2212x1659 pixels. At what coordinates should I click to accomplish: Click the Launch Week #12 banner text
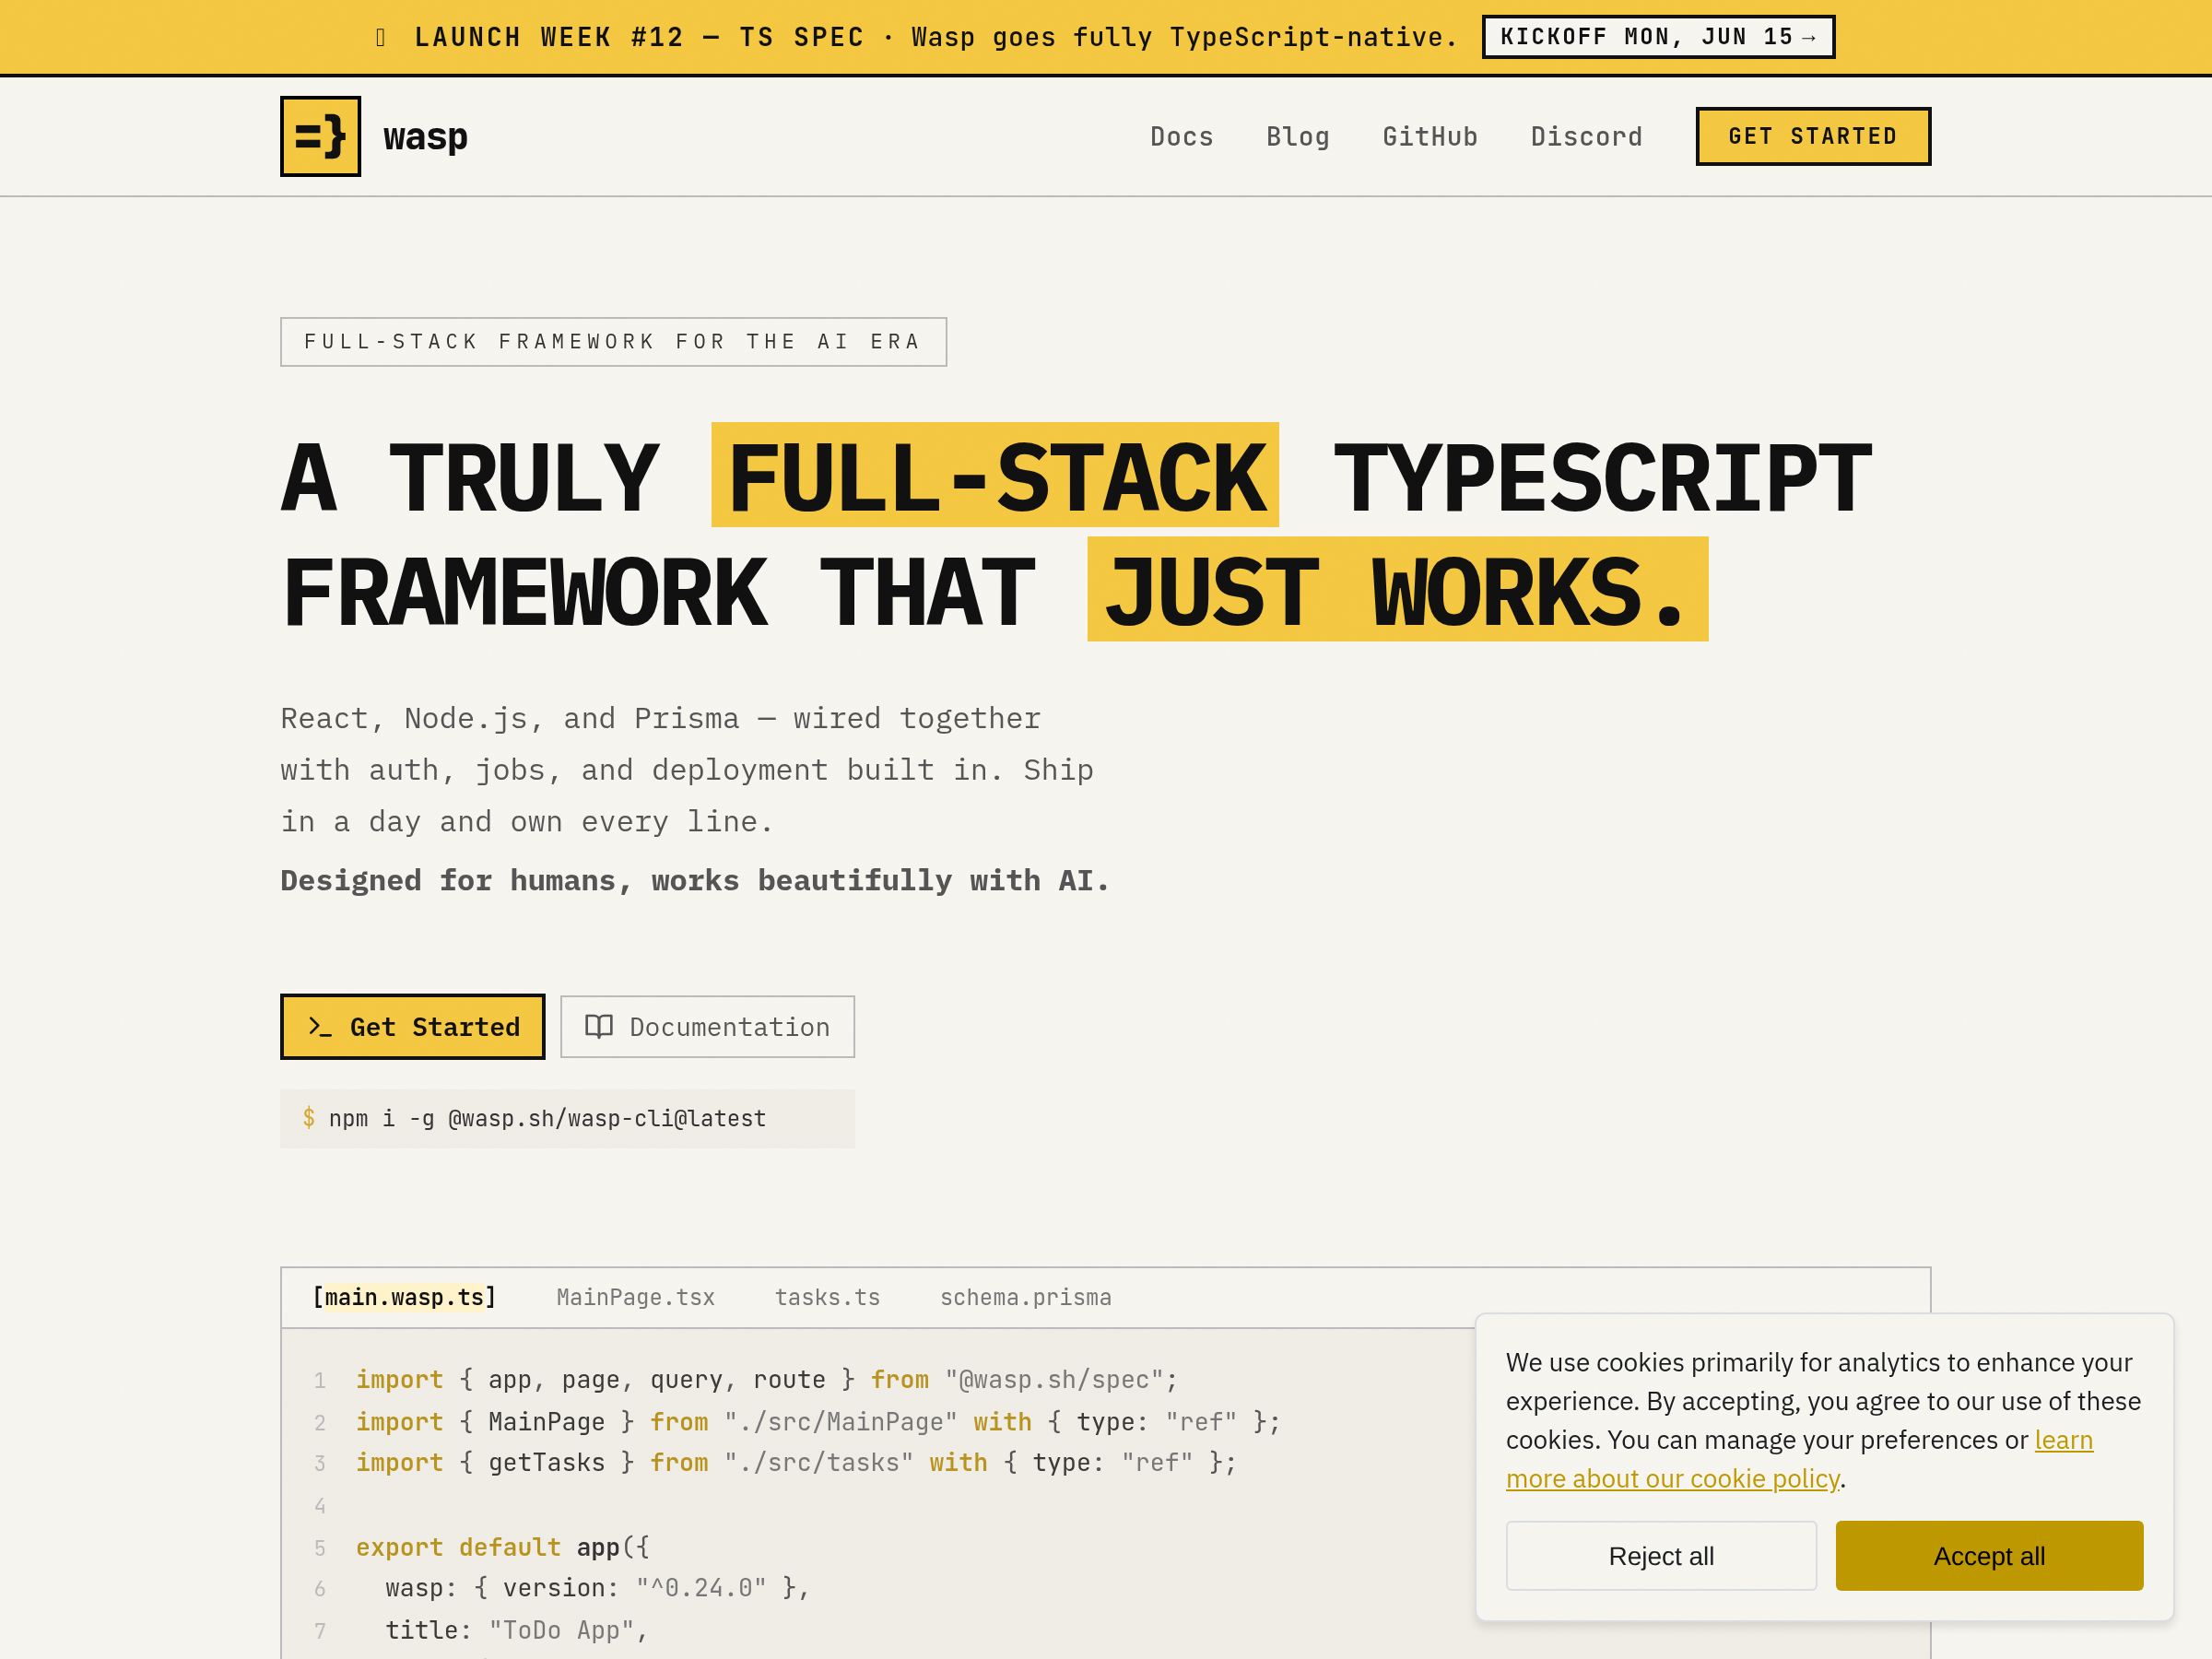click(638, 38)
